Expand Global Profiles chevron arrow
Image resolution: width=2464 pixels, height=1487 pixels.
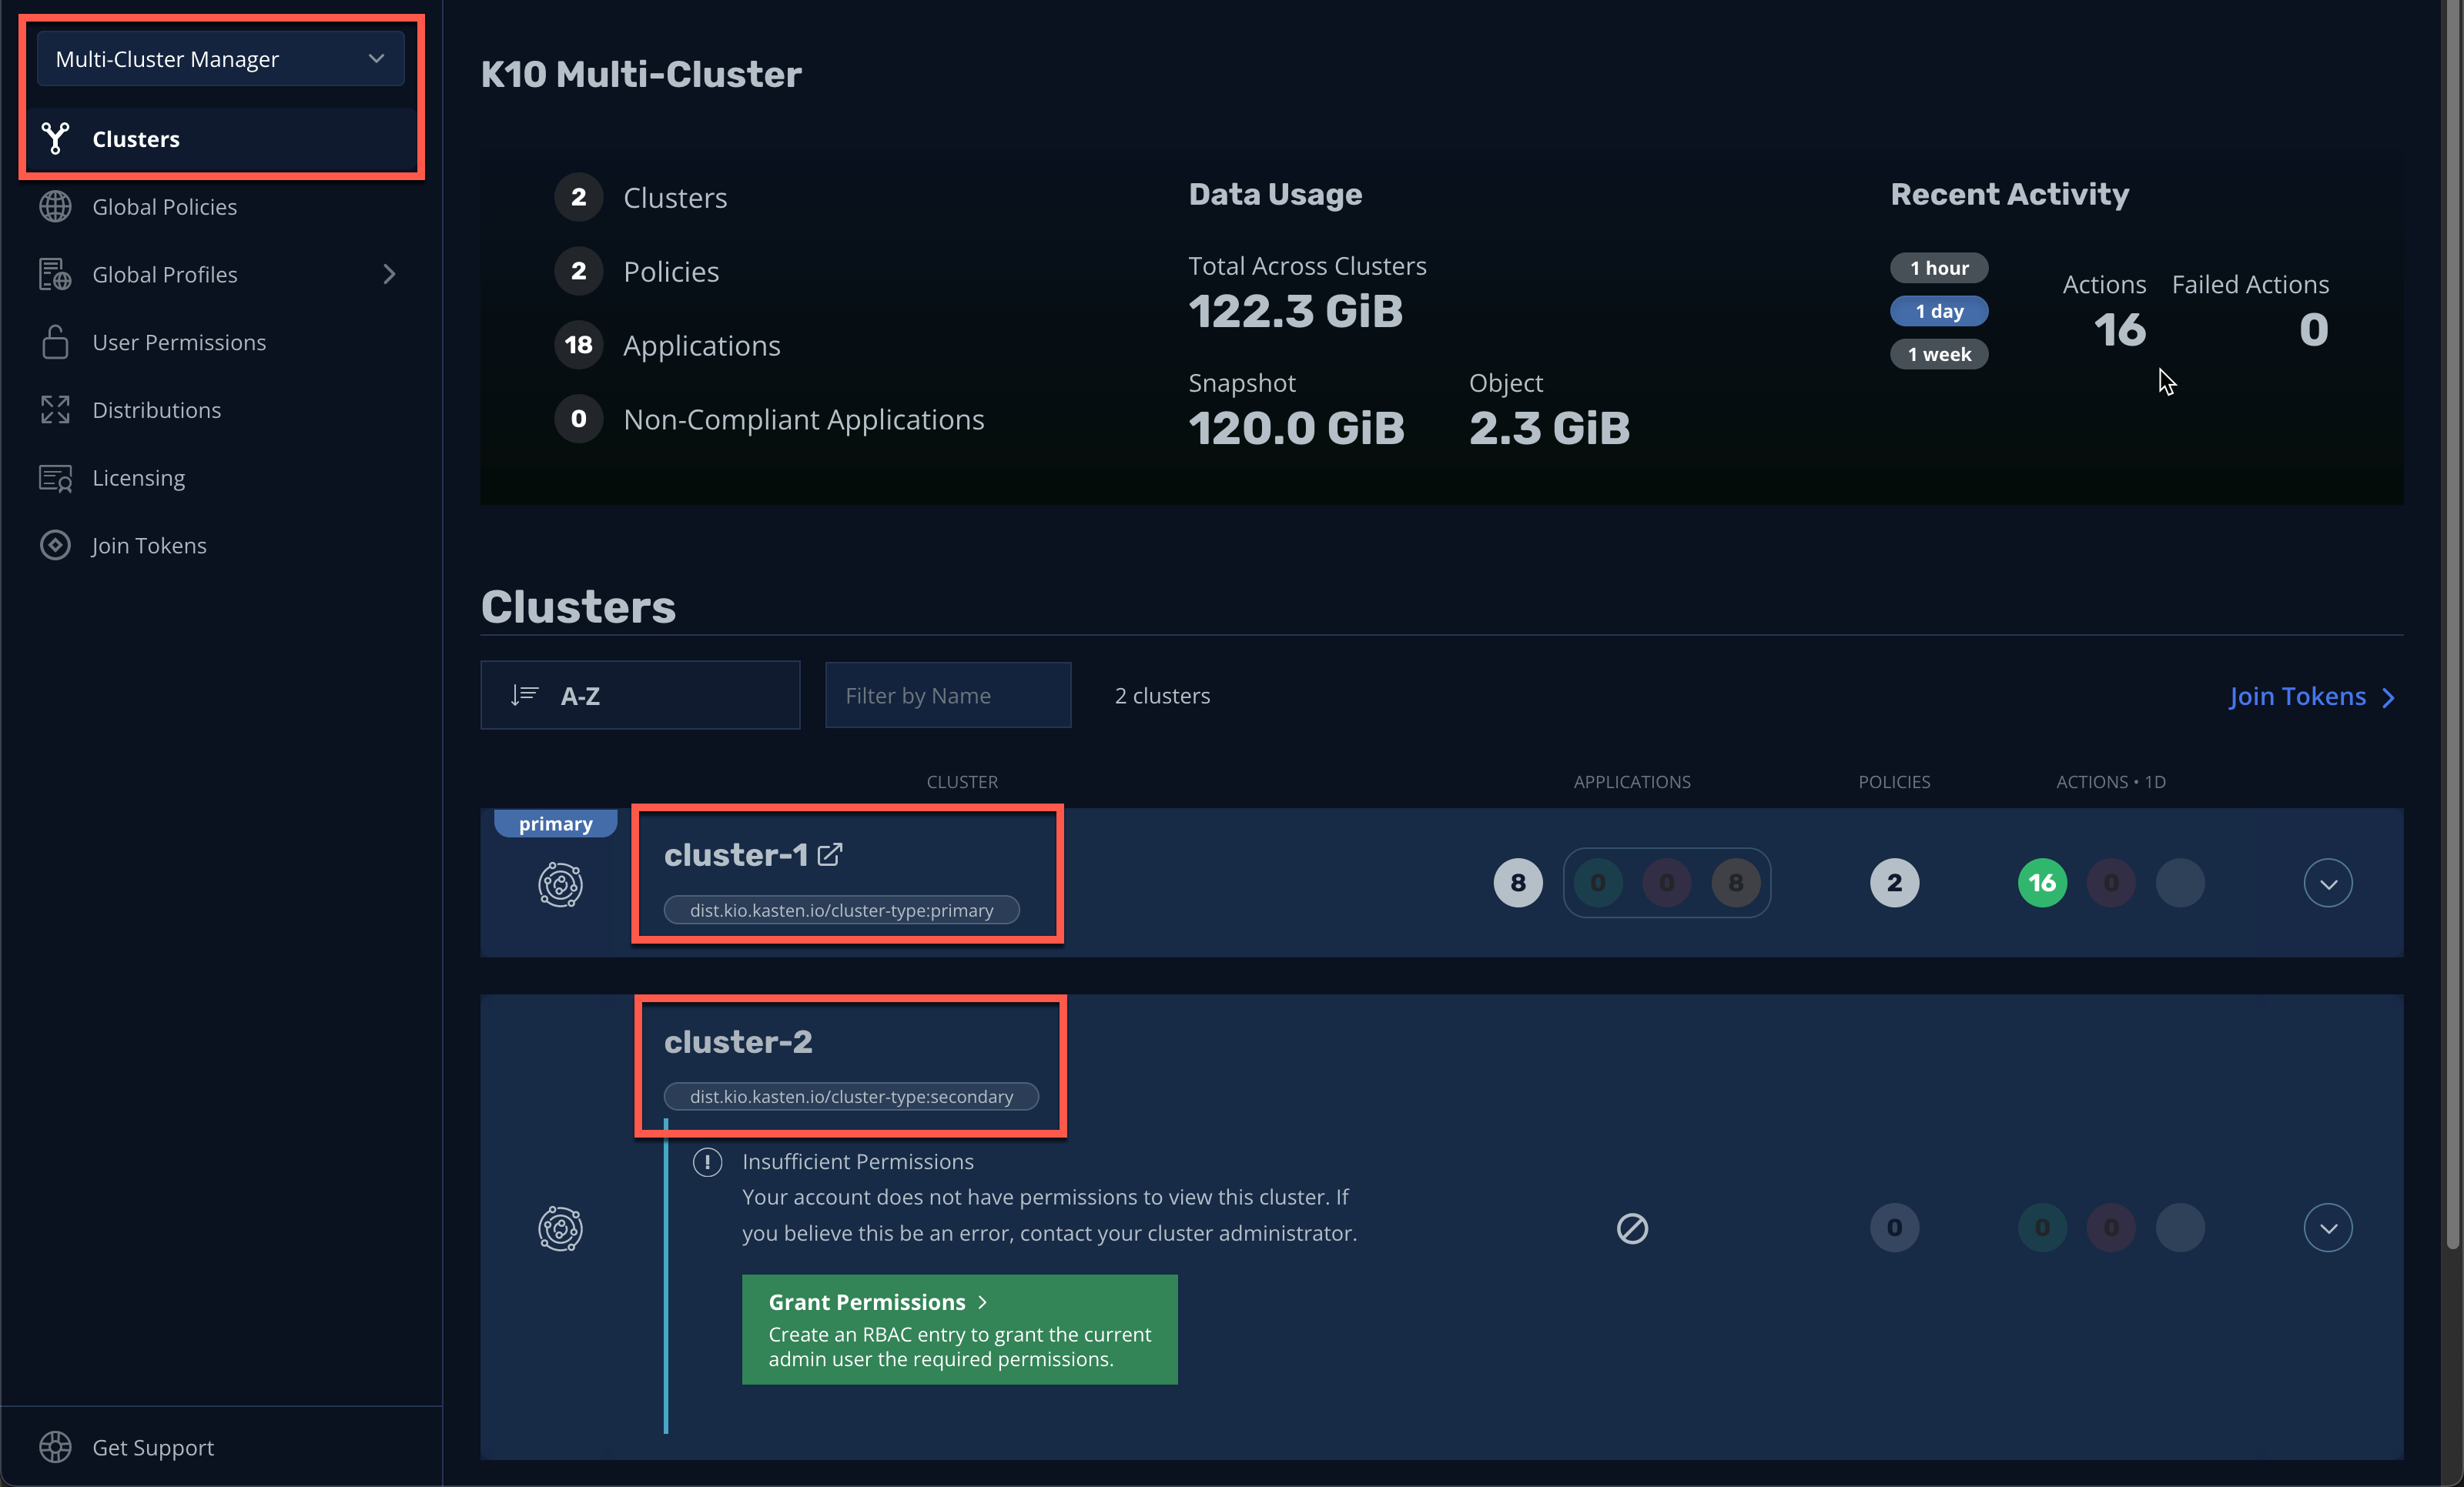pos(390,275)
